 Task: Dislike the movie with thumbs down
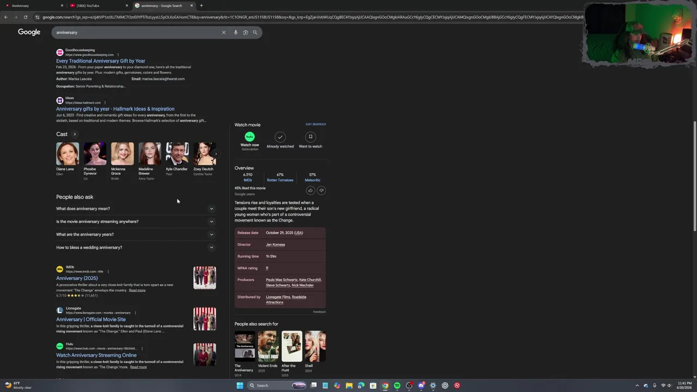321,190
